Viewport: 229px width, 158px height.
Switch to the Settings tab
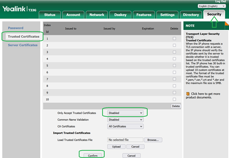pyautogui.click(x=167, y=15)
